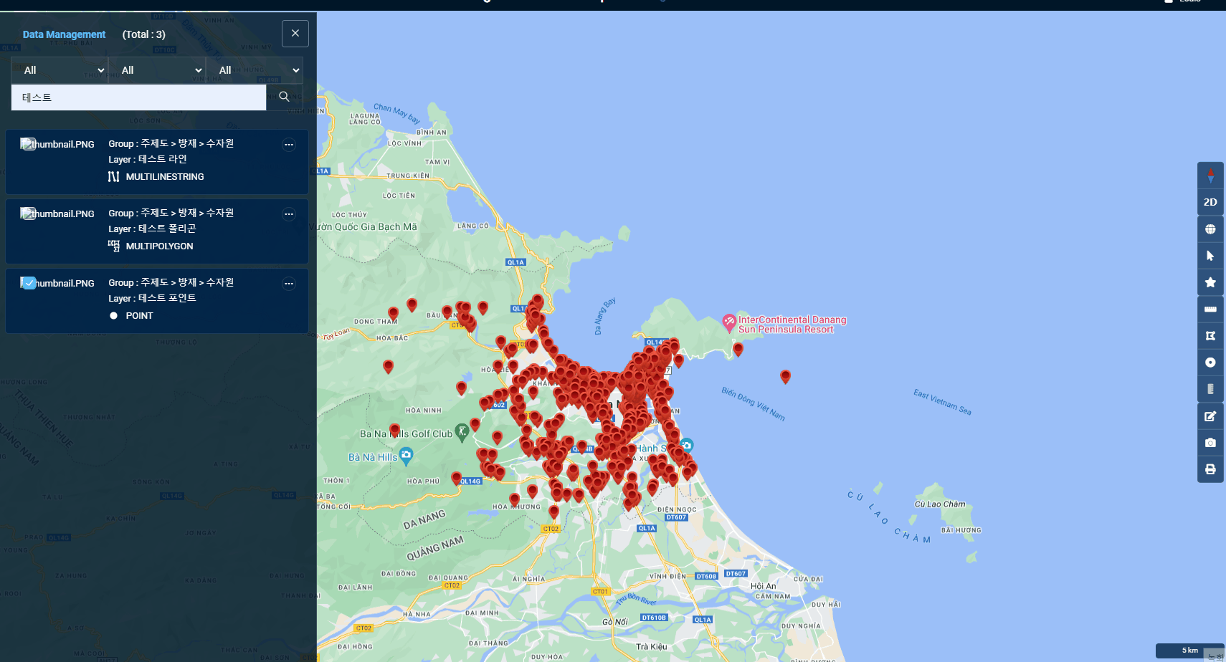The height and width of the screenshot is (662, 1226).
Task: Activate the polygon area measure tool
Action: (1210, 336)
